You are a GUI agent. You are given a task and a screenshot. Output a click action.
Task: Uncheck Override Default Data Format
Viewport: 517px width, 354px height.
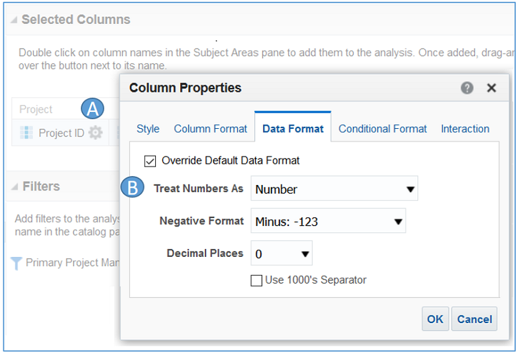pos(150,160)
